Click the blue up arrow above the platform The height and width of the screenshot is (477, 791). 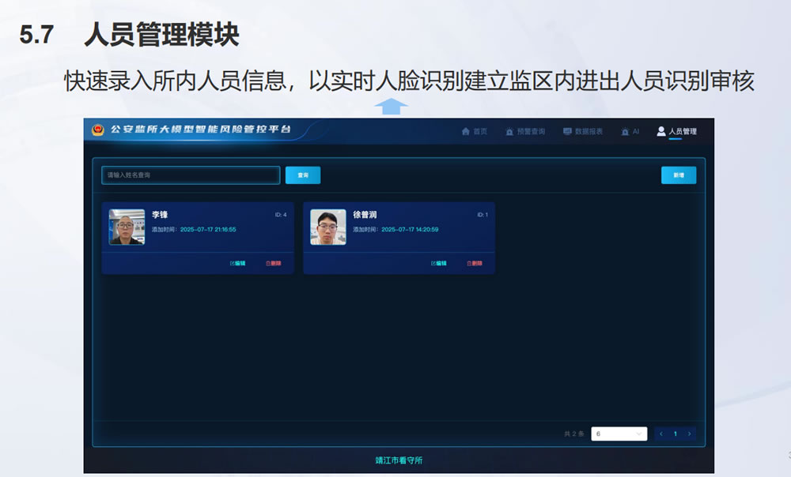pos(390,107)
